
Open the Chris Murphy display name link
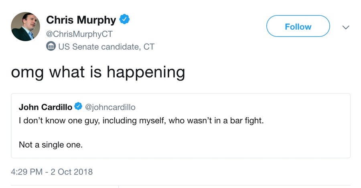pyautogui.click(x=81, y=19)
